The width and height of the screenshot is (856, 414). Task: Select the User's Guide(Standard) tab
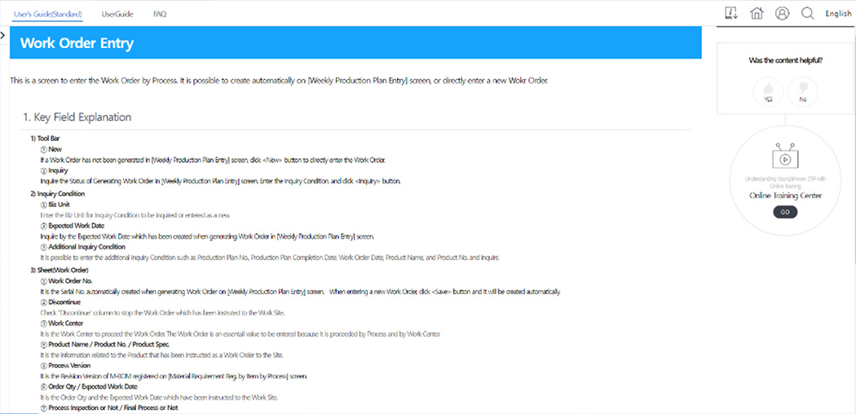[47, 14]
